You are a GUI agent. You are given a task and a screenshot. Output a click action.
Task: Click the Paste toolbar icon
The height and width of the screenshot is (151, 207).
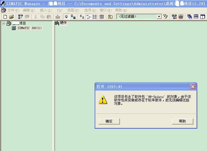tap(49, 17)
